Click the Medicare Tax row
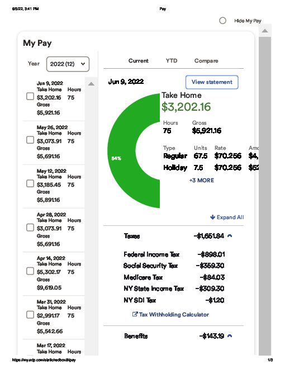 (x=174, y=277)
